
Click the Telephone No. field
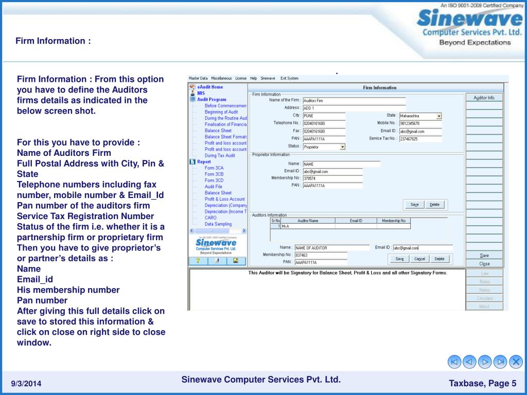[x=324, y=123]
